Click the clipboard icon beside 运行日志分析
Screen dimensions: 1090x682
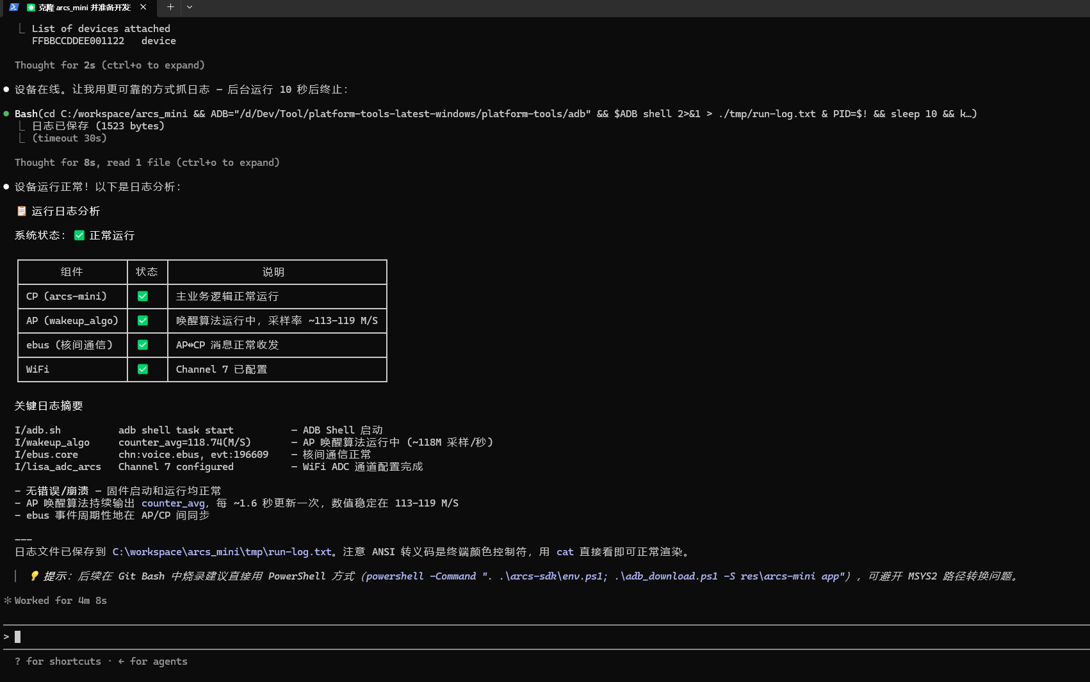tap(21, 211)
